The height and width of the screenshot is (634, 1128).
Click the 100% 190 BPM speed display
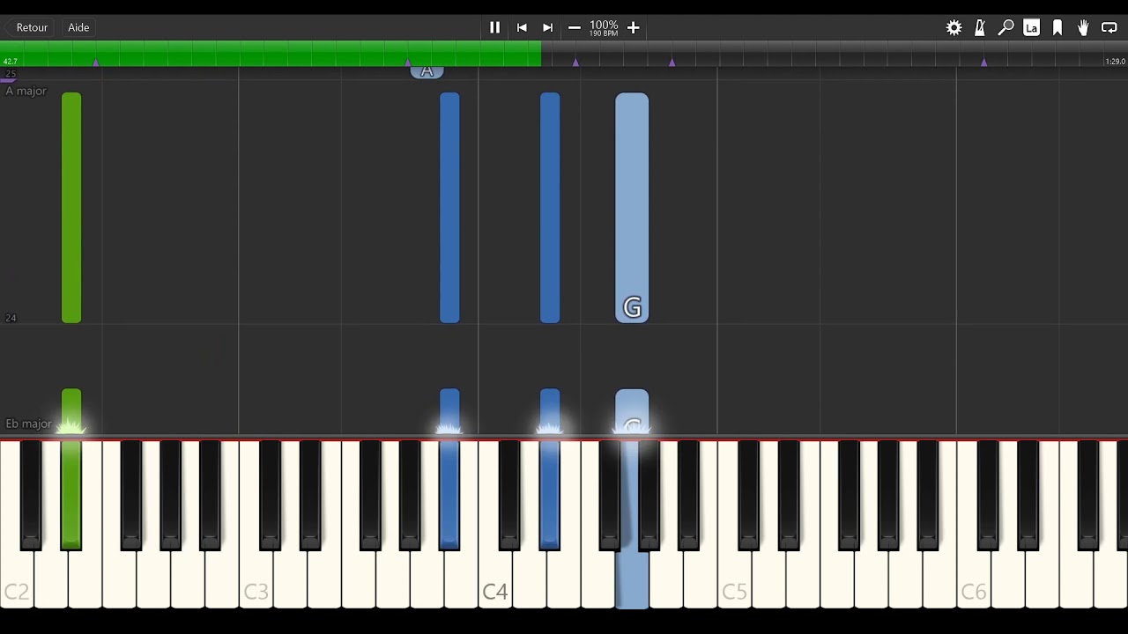pos(604,28)
